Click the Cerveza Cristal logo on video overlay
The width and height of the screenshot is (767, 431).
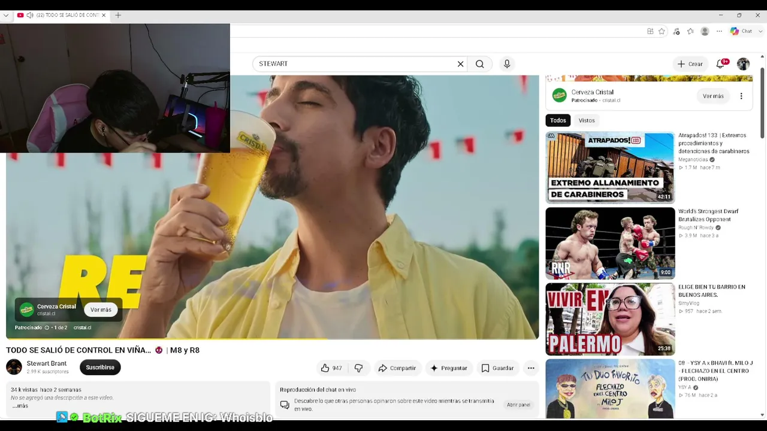[26, 309]
